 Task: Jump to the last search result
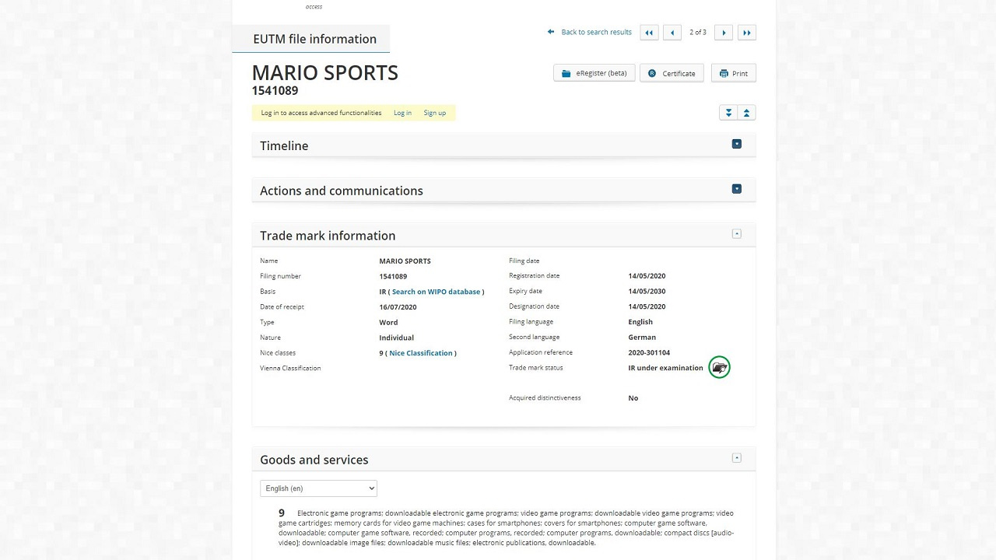[x=747, y=33]
